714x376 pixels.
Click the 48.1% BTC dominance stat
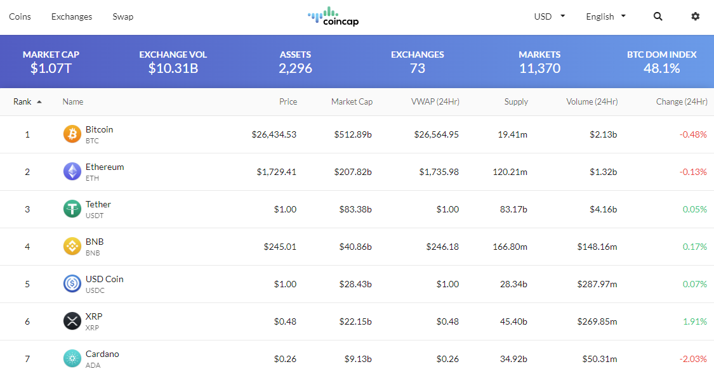tap(661, 68)
